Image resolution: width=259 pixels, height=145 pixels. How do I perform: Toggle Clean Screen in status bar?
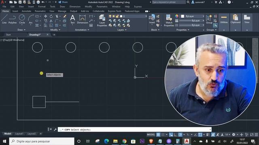[x=252, y=135]
